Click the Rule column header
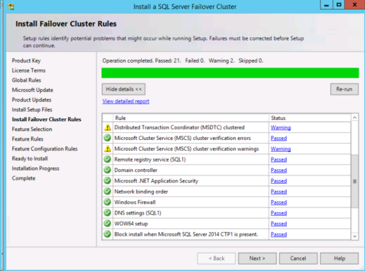The width and height of the screenshot is (365, 271). point(191,118)
